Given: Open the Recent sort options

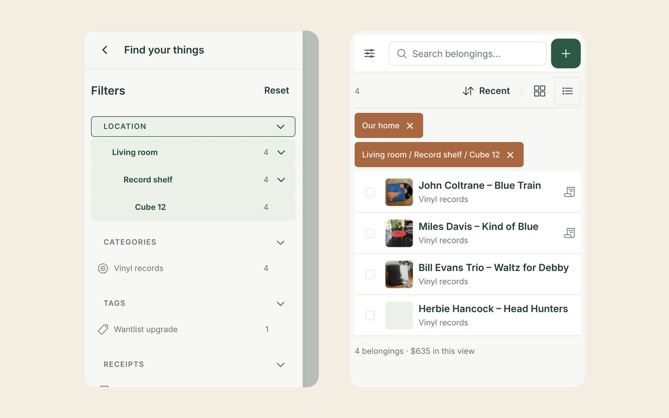Looking at the screenshot, I should (x=486, y=91).
